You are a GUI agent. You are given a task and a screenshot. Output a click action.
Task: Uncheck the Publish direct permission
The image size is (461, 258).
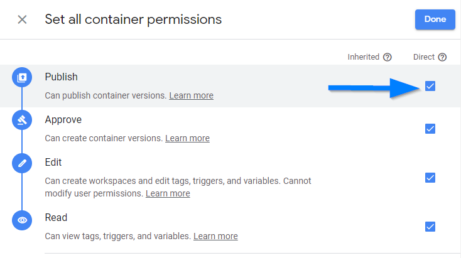(x=430, y=86)
